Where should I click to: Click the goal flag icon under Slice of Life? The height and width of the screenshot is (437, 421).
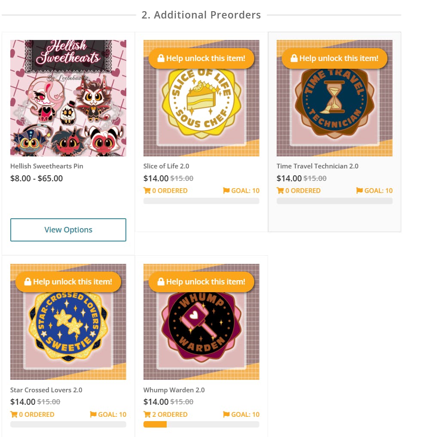226,191
